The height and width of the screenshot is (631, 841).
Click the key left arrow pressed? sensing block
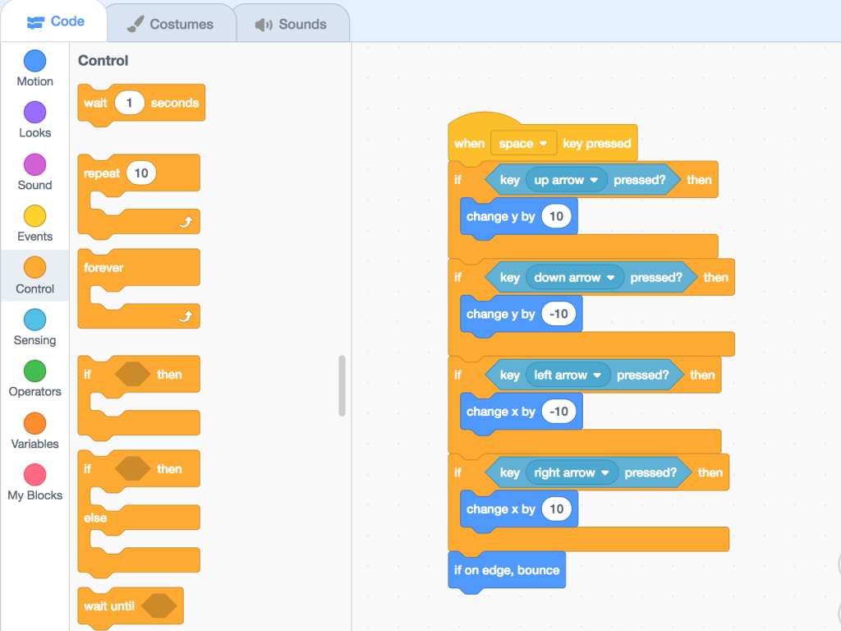click(585, 375)
